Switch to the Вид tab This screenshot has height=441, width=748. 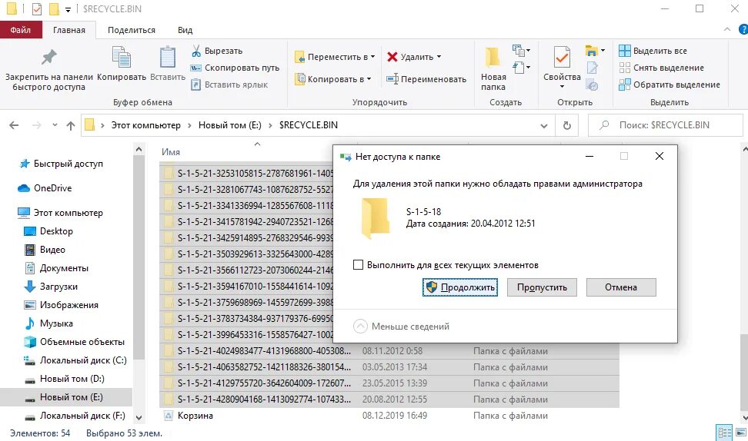click(185, 30)
